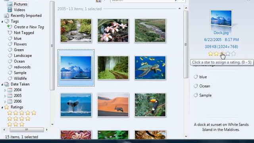Screen dimensions: 254x143
Task: Edit the dock at sunset caption
Action: pyautogui.click(x=221, y=127)
